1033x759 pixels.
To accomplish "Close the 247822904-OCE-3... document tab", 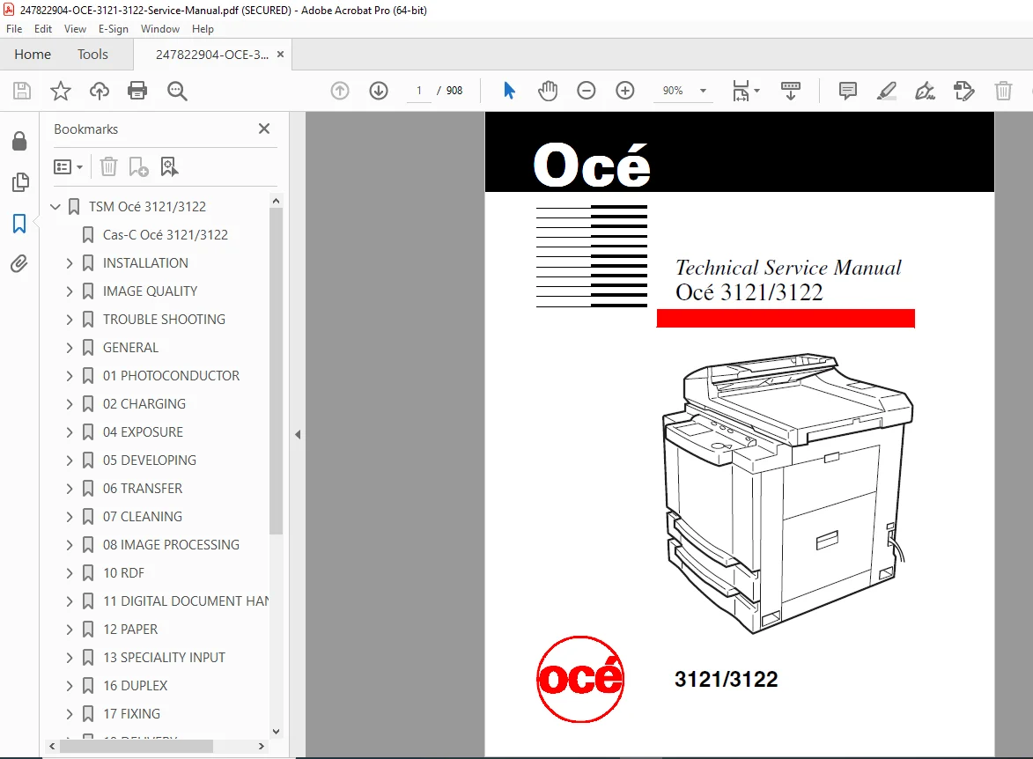I will [x=281, y=54].
